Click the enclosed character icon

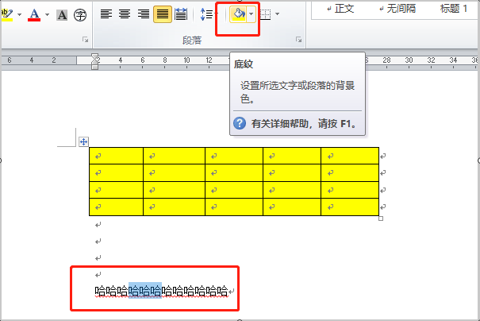tap(80, 15)
